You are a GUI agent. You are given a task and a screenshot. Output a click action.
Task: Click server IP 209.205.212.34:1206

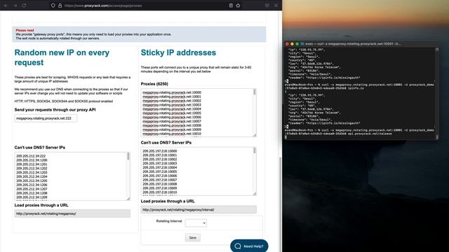click(x=32, y=185)
